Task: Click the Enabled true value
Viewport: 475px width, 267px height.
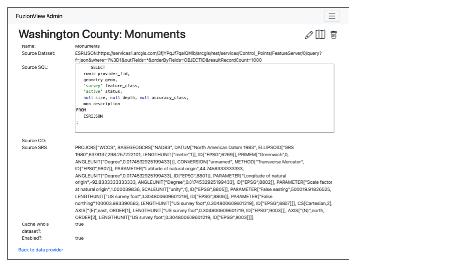Action: tap(79, 238)
